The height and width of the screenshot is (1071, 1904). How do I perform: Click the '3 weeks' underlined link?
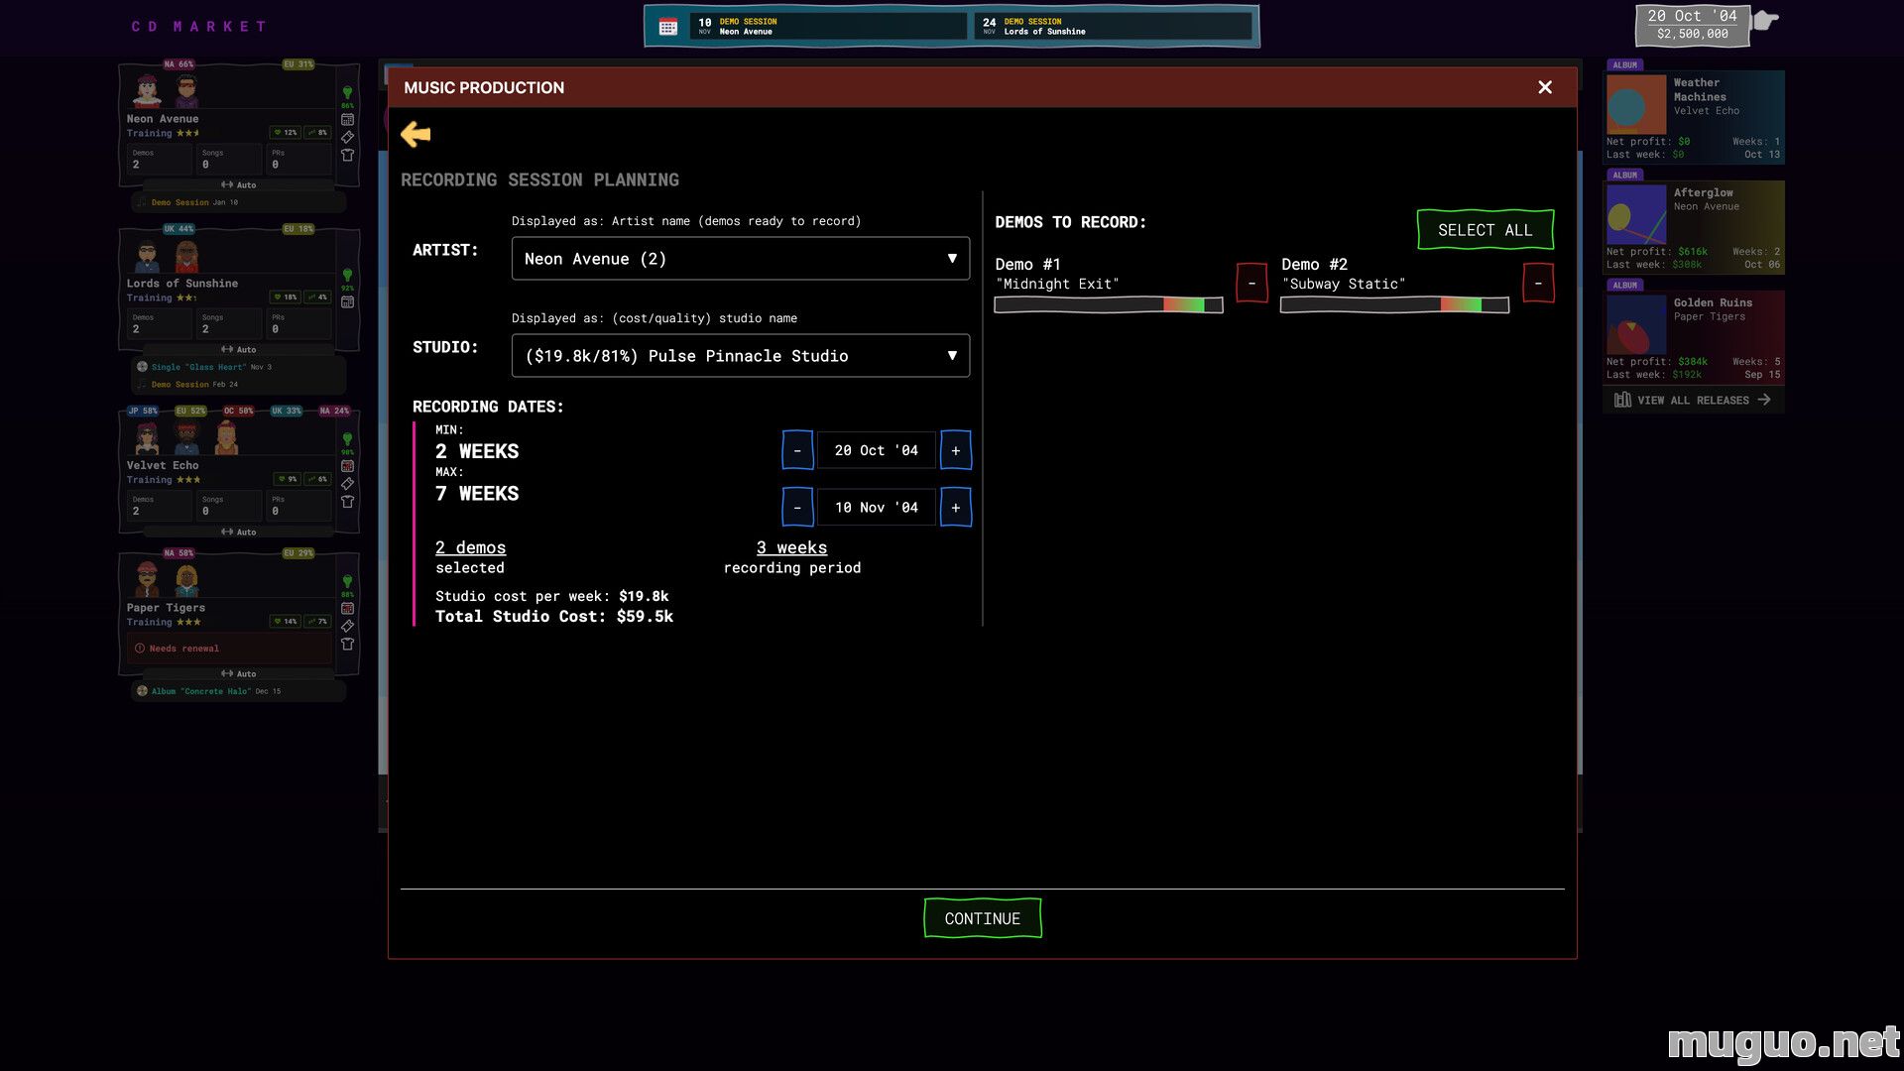[791, 547]
